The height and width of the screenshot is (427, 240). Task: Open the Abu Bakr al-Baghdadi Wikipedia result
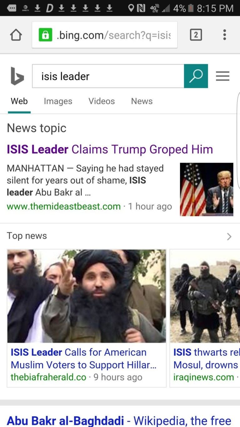119,420
